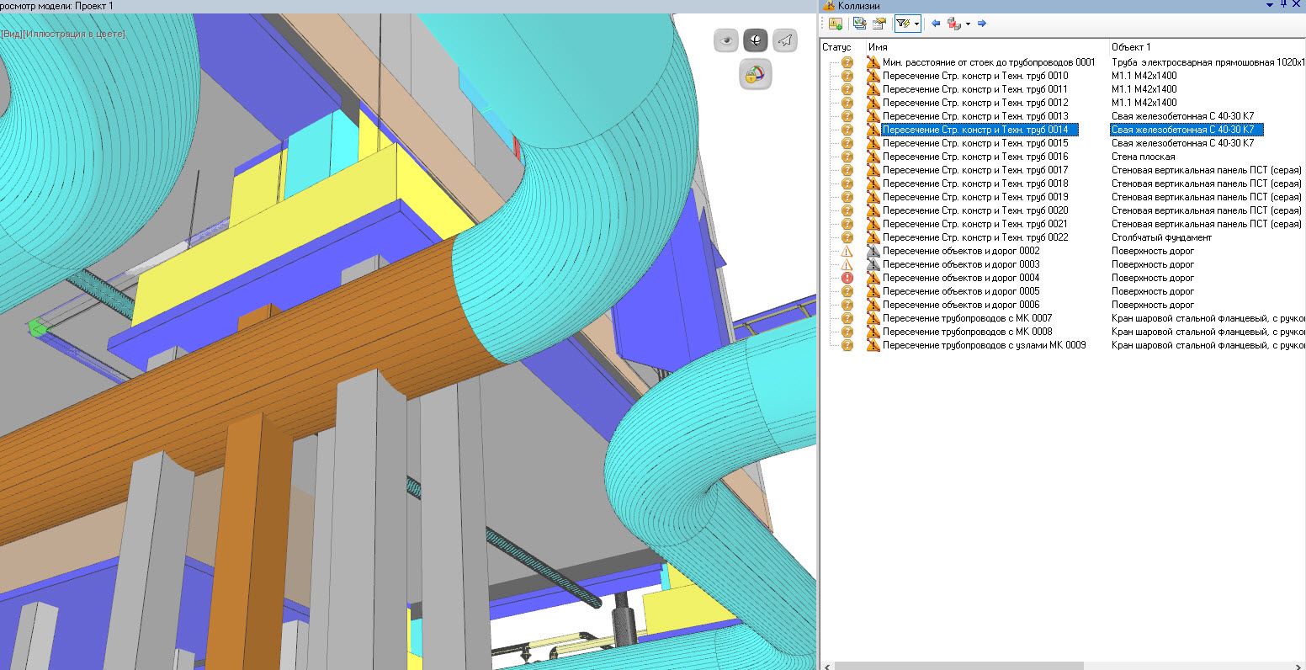Sort list by the Статус column header

[x=837, y=47]
